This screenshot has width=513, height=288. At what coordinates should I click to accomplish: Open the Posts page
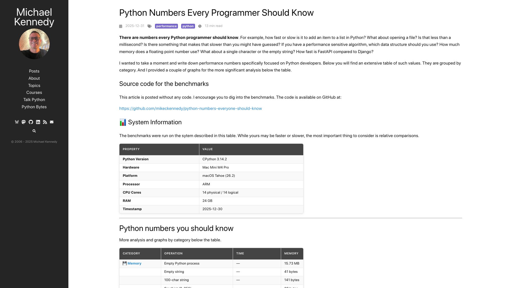pyautogui.click(x=34, y=71)
